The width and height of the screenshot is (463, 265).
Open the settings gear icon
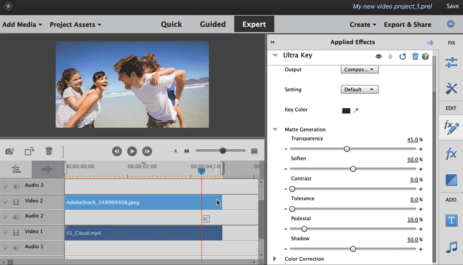tap(450, 24)
